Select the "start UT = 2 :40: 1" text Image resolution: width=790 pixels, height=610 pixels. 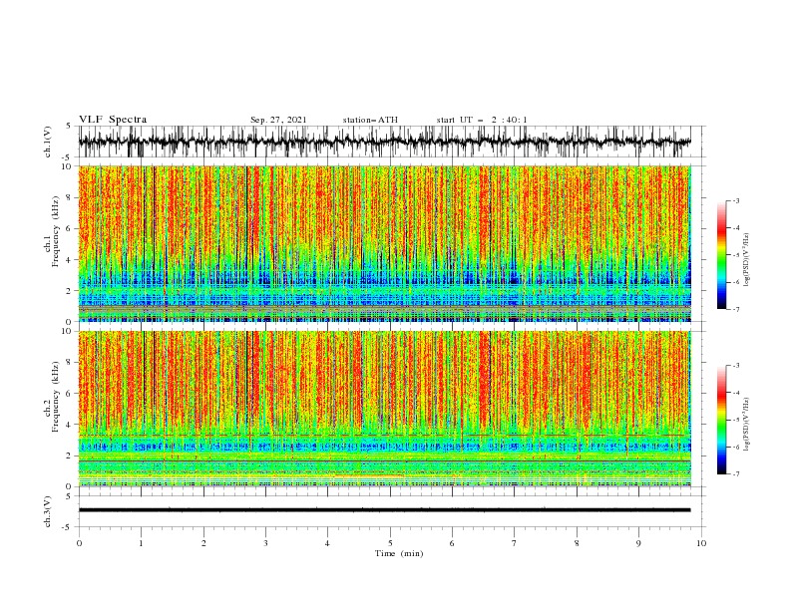[482, 120]
